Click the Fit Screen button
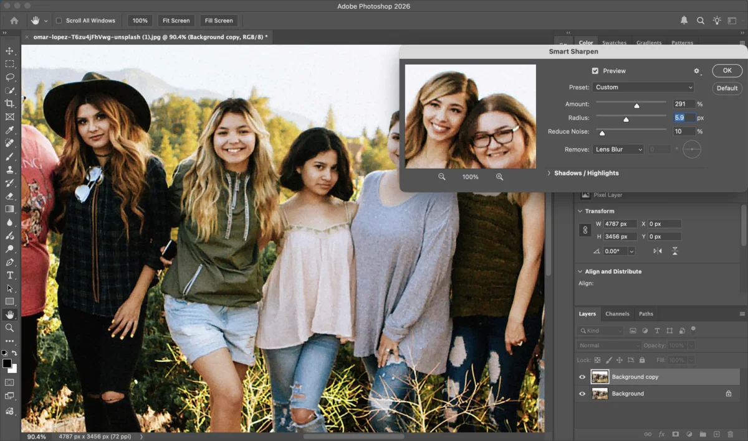The height and width of the screenshot is (441, 748). click(175, 21)
